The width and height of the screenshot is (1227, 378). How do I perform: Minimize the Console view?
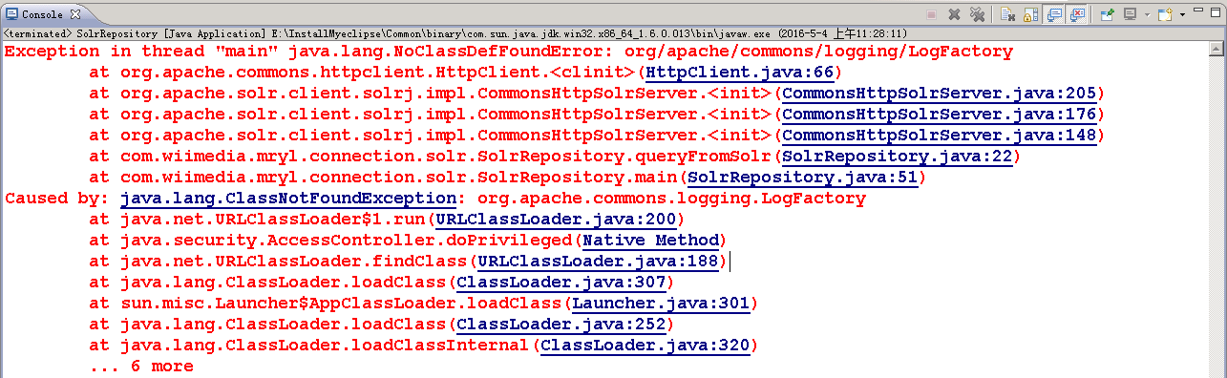[x=1198, y=10]
